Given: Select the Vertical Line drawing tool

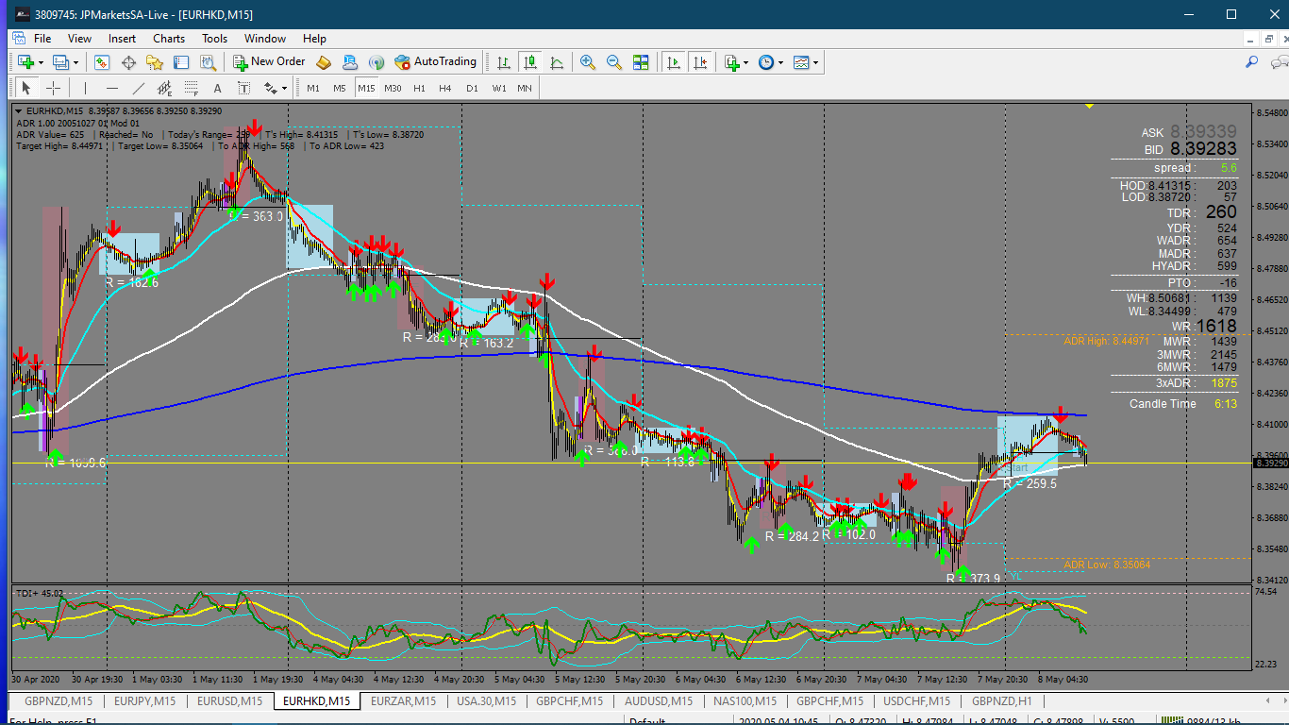Looking at the screenshot, I should pyautogui.click(x=85, y=88).
